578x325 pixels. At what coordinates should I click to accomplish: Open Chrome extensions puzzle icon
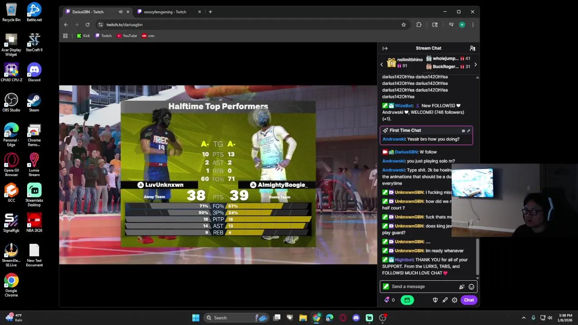pyautogui.click(x=419, y=25)
